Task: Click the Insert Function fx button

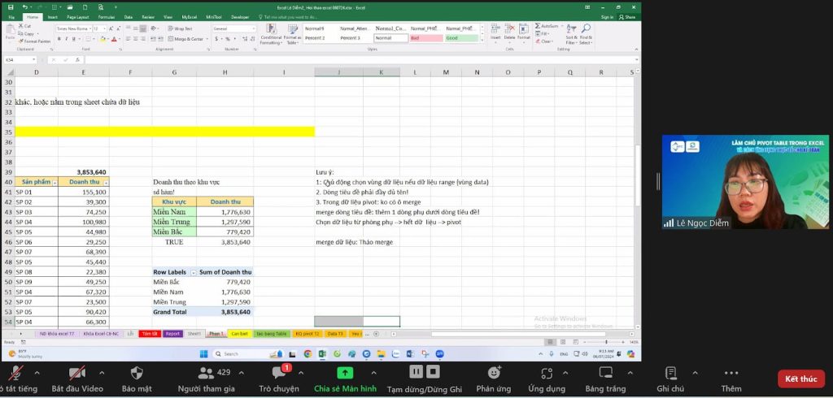Action: coord(77,60)
